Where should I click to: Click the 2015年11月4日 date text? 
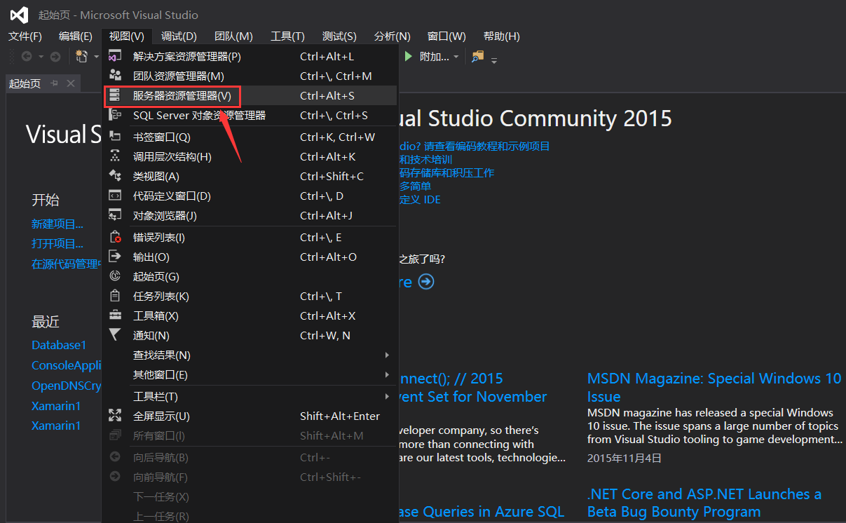tap(625, 458)
